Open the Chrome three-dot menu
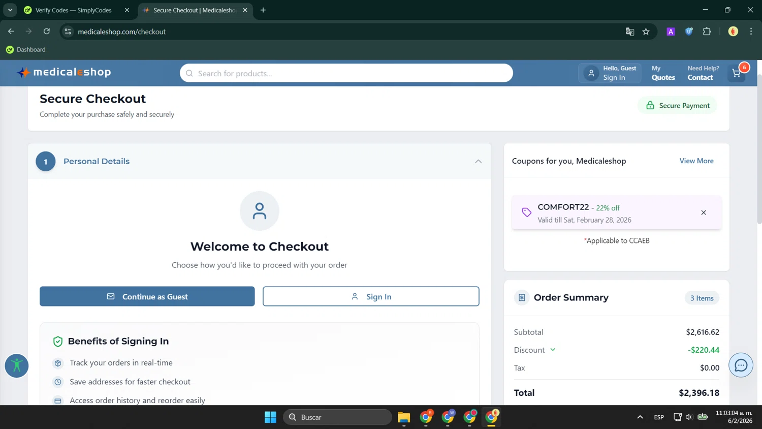This screenshot has width=762, height=429. point(751,32)
